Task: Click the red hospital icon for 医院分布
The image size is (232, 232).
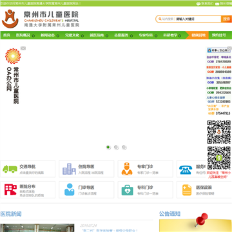Action: [x=10, y=190]
